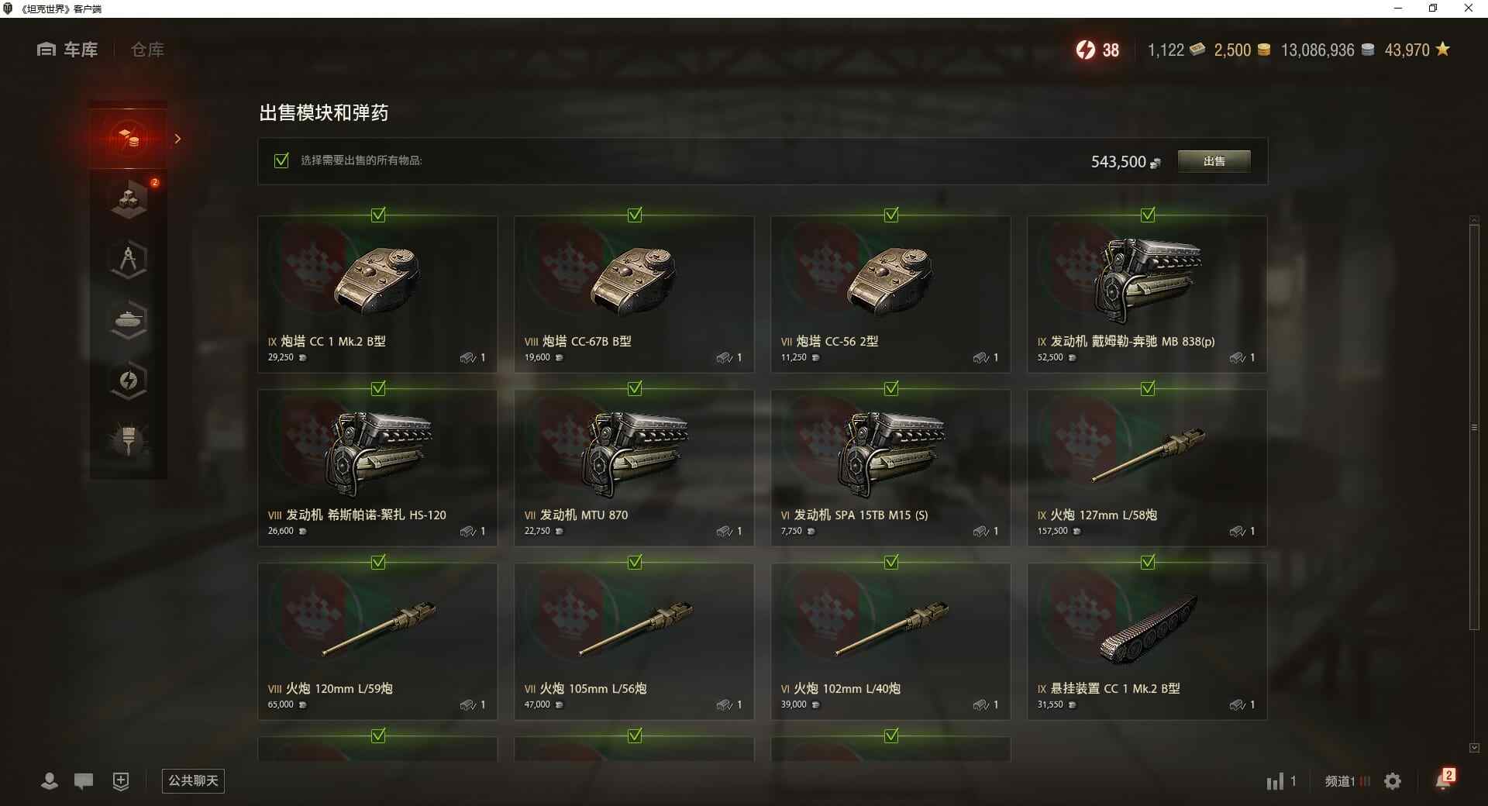Switch to the 仓库 depot tab

point(147,50)
